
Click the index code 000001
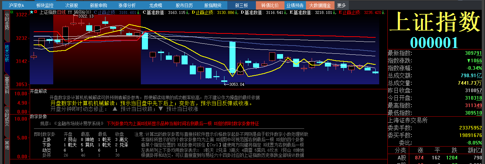pos(434,42)
